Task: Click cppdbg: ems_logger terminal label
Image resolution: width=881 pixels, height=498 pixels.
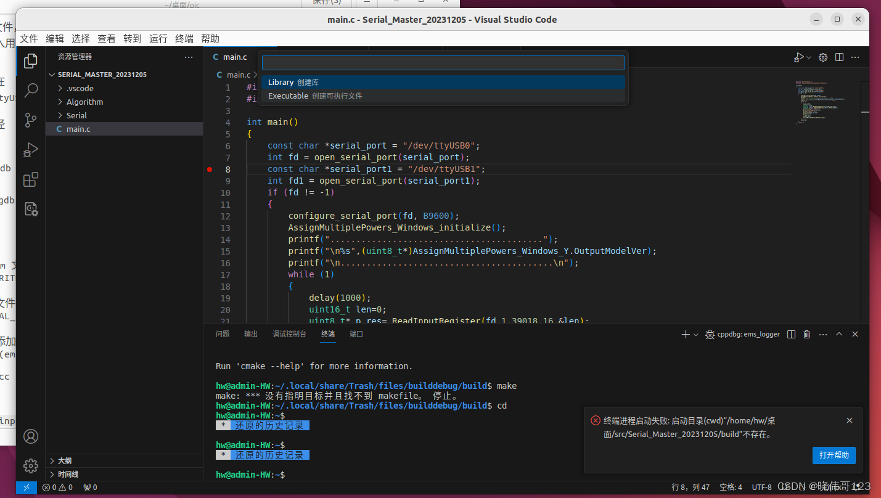Action: click(743, 334)
